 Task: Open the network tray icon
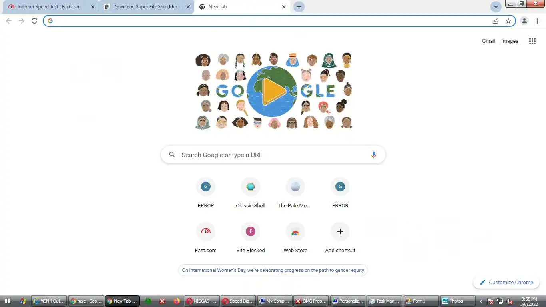[x=500, y=301]
